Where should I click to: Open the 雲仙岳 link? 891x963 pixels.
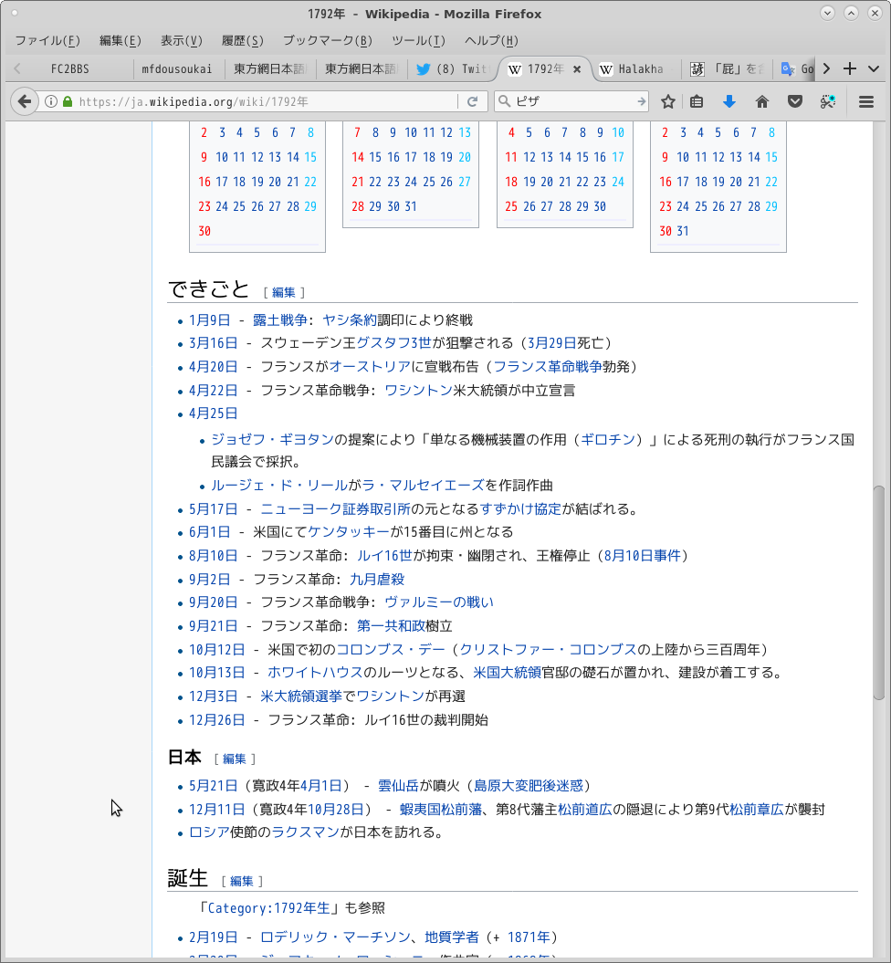[x=398, y=786]
